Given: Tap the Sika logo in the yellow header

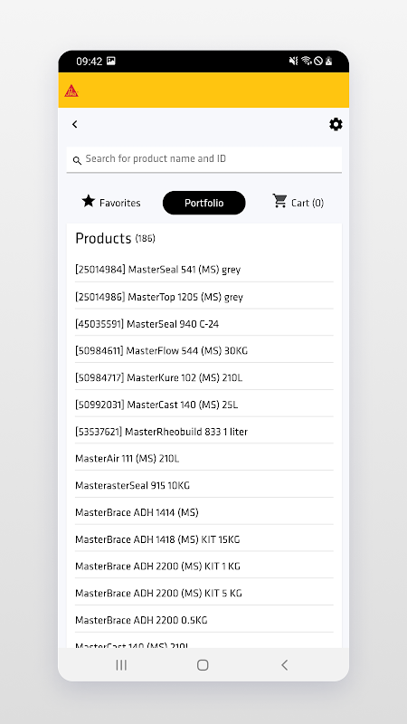Looking at the screenshot, I should point(71,90).
